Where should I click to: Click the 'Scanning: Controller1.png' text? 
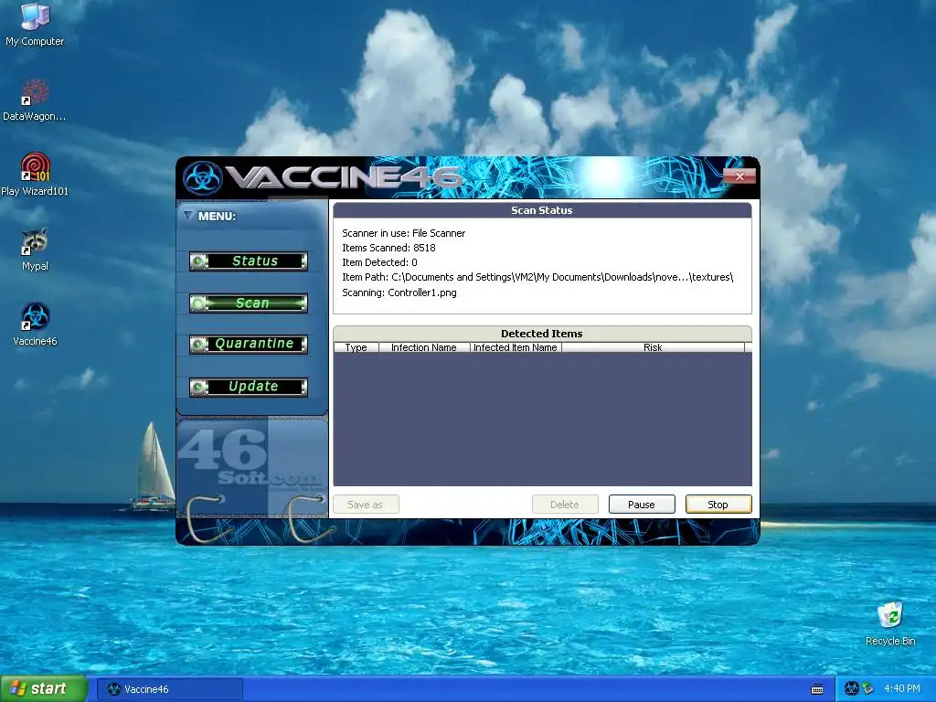pos(399,292)
